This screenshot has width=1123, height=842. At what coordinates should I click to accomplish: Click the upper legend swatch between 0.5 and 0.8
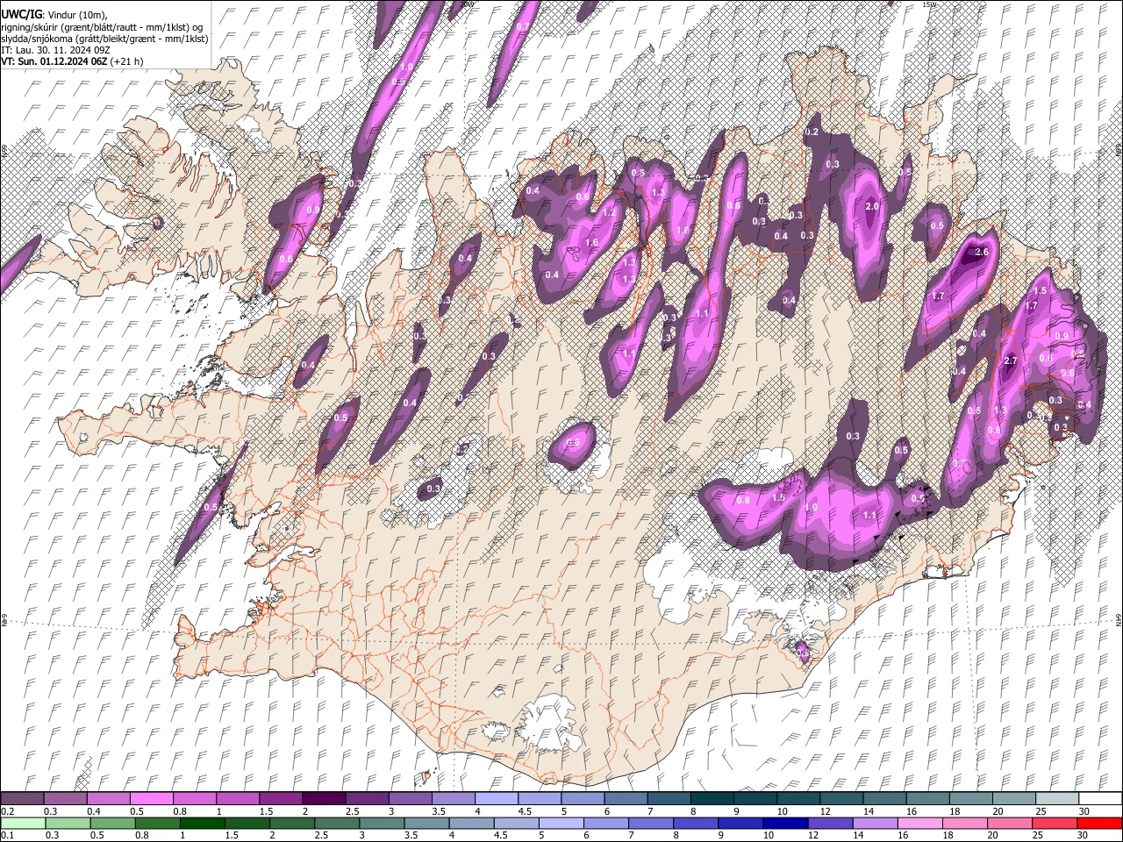[151, 798]
